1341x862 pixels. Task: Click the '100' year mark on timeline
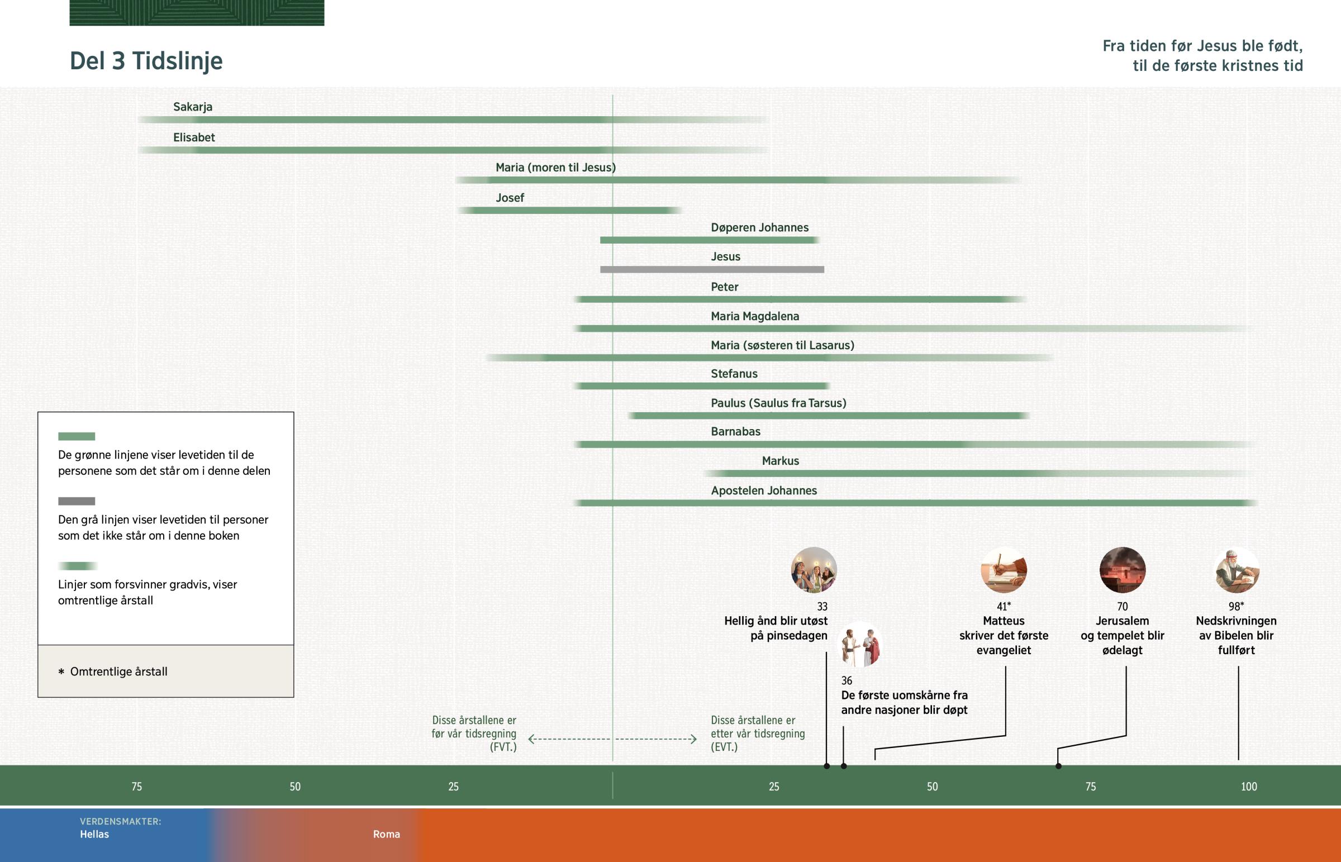point(1249,787)
